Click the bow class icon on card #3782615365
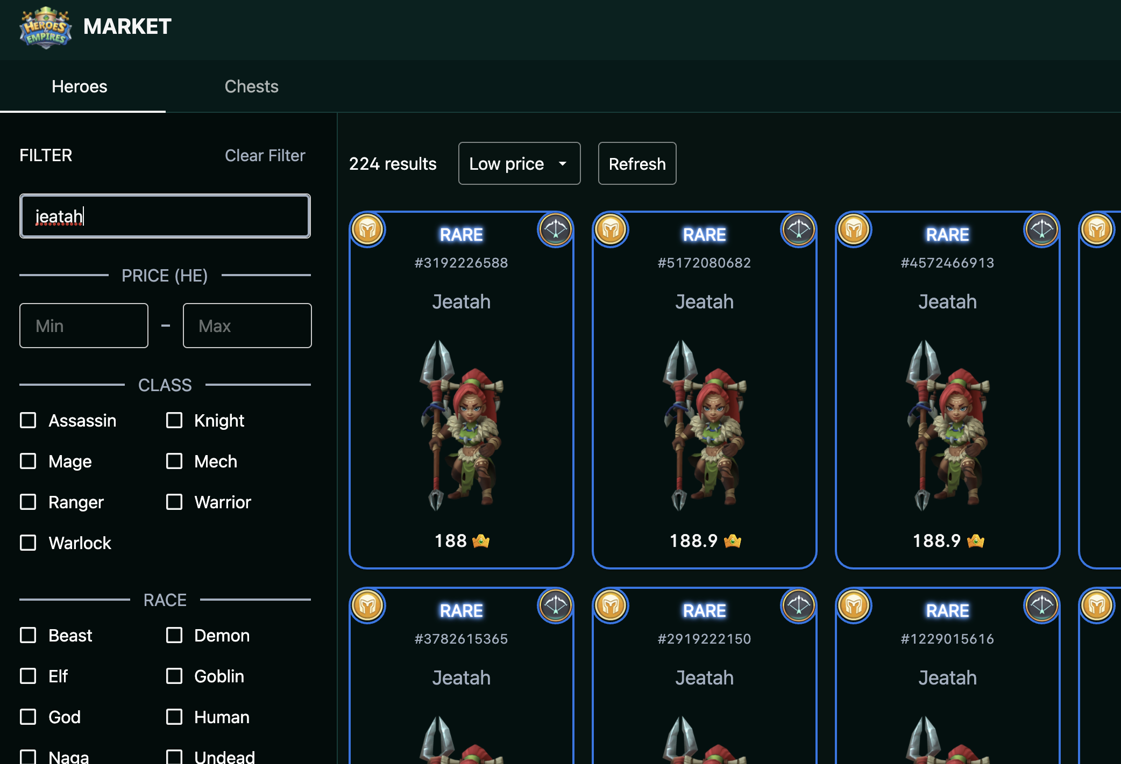The width and height of the screenshot is (1121, 764). (555, 606)
